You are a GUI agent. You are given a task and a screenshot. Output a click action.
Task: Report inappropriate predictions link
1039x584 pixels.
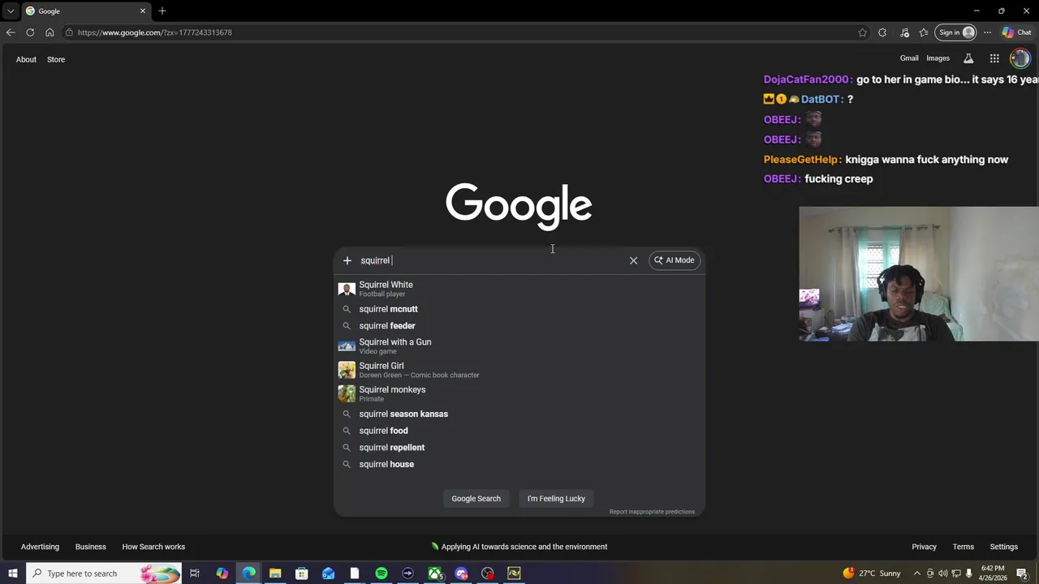[652, 512]
